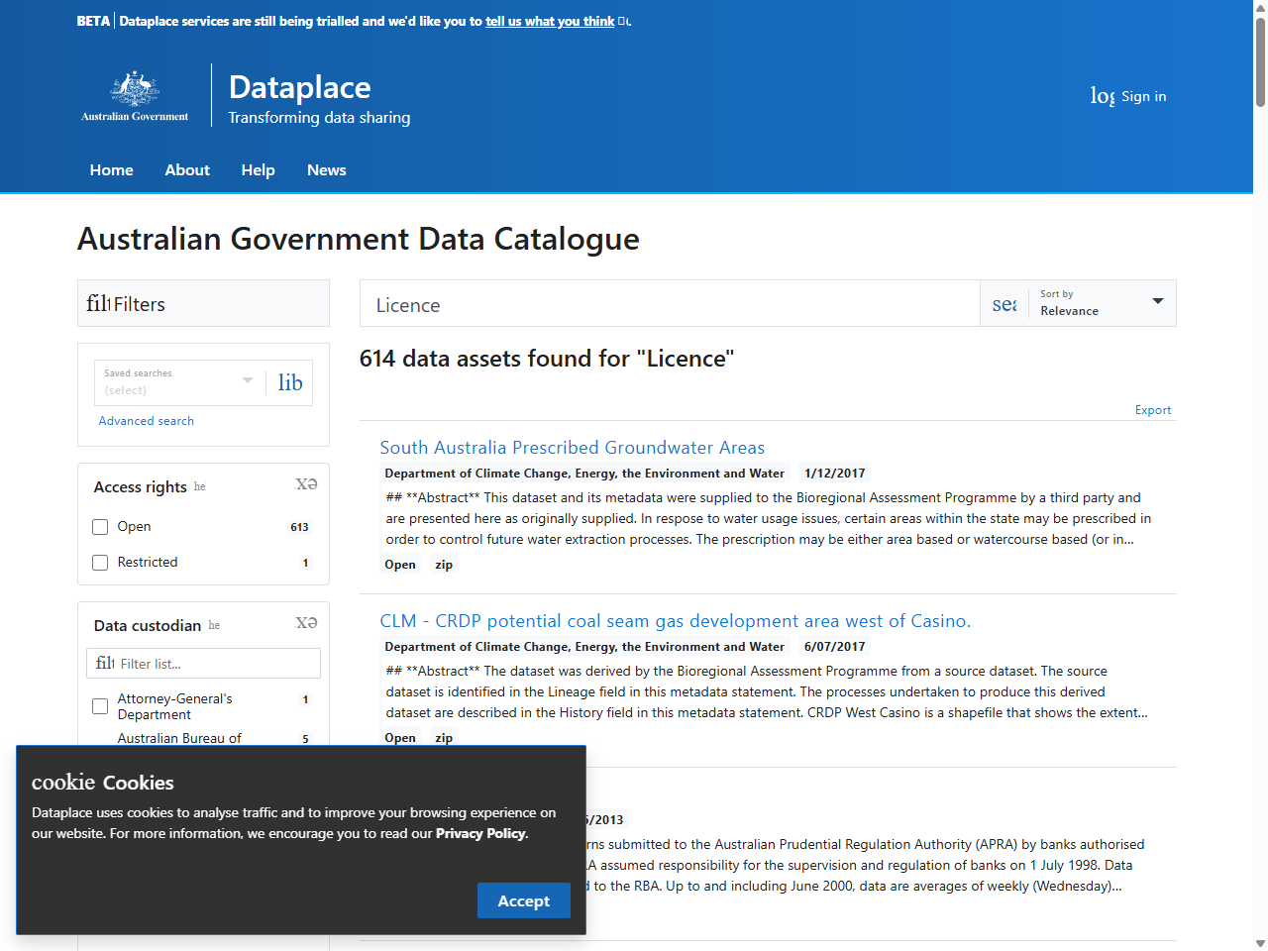The width and height of the screenshot is (1268, 951).
Task: Accept the cookies
Action: pyautogui.click(x=524, y=900)
